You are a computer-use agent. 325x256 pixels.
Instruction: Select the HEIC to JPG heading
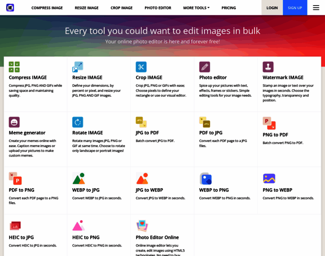click(x=21, y=237)
